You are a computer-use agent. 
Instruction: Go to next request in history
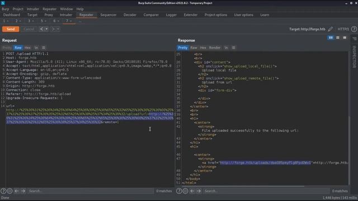point(53,29)
